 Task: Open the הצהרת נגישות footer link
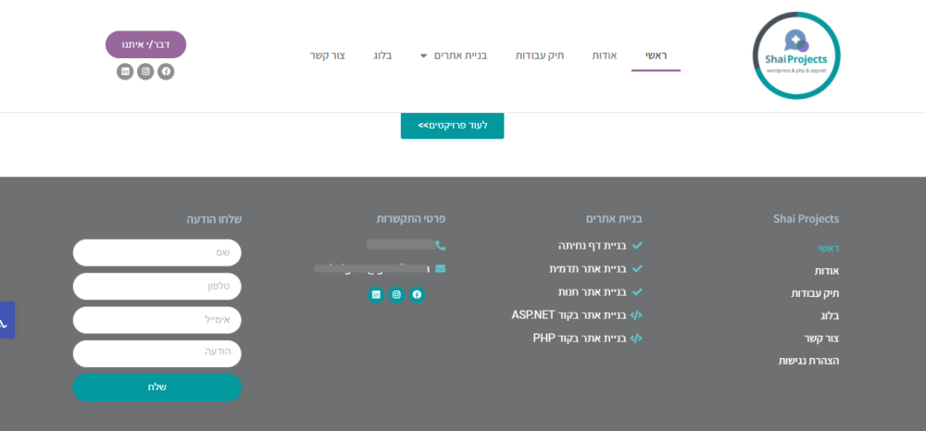point(808,361)
